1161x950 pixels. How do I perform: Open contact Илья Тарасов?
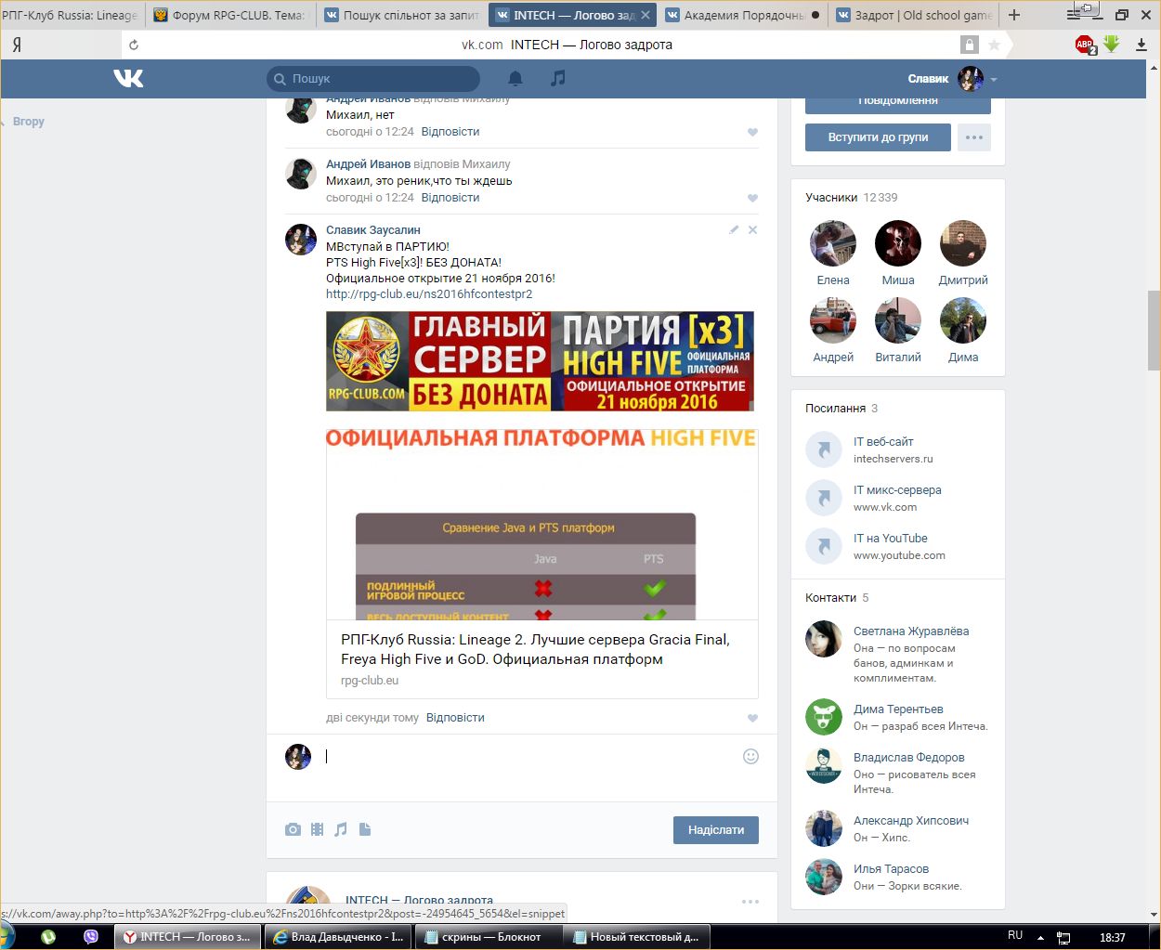click(x=892, y=869)
